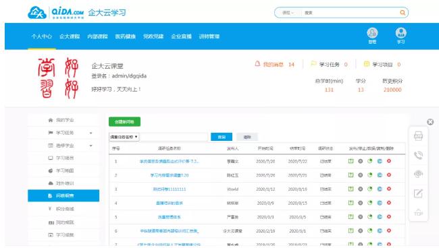Image resolution: width=439 pixels, height=248 pixels.
Task: Select 对外培训 in left sidebar
Action: pos(63,183)
